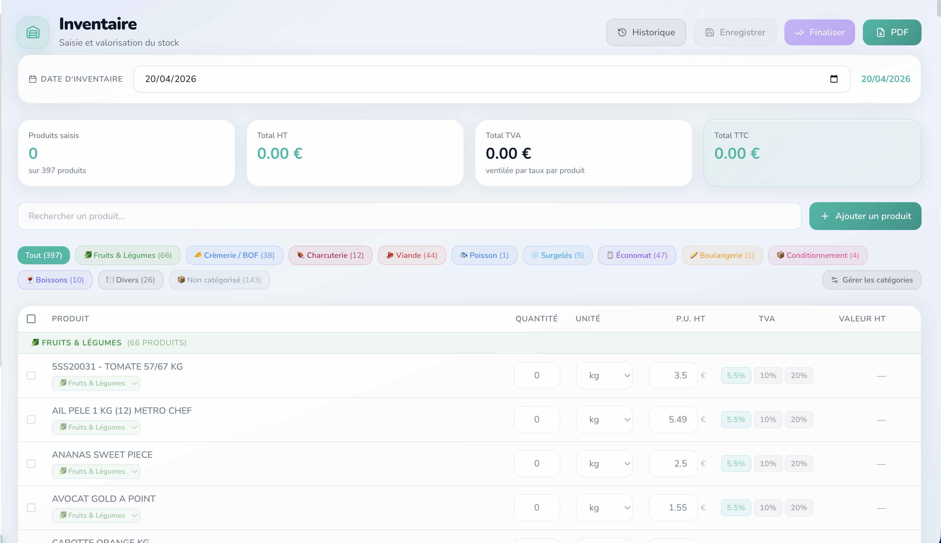Open the kg unit dropdown for AIL PELE
Screen dimensions: 941x543
[604, 420]
